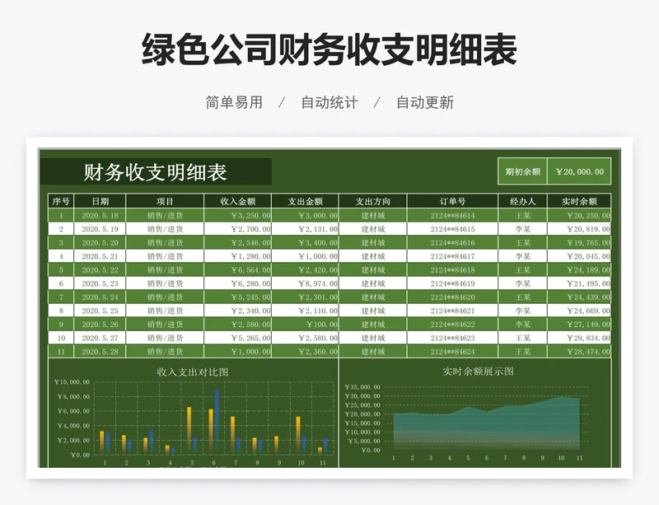Screen dimensions: 659x505
Task: Click the 简单易用 tagline text
Action: pyautogui.click(x=234, y=102)
